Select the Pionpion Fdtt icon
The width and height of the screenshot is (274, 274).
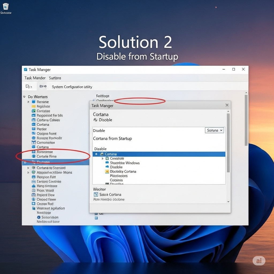pos(33,177)
